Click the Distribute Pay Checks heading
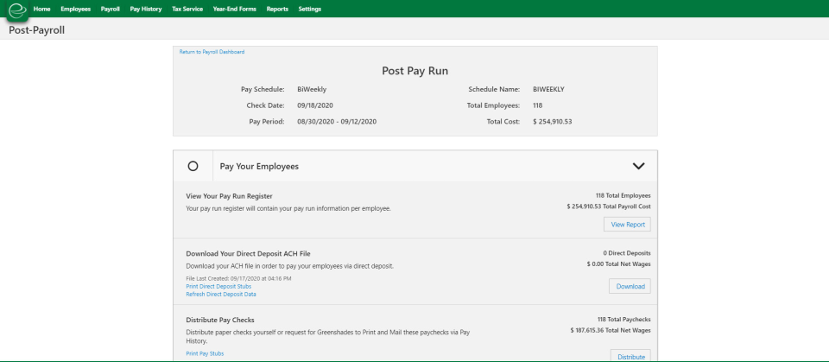The height and width of the screenshot is (362, 829). (220, 321)
